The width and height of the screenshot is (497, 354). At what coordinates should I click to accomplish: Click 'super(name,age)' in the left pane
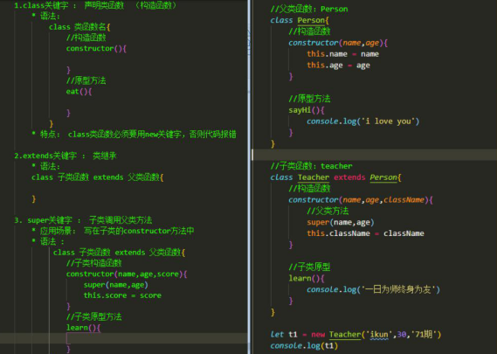[x=115, y=285]
